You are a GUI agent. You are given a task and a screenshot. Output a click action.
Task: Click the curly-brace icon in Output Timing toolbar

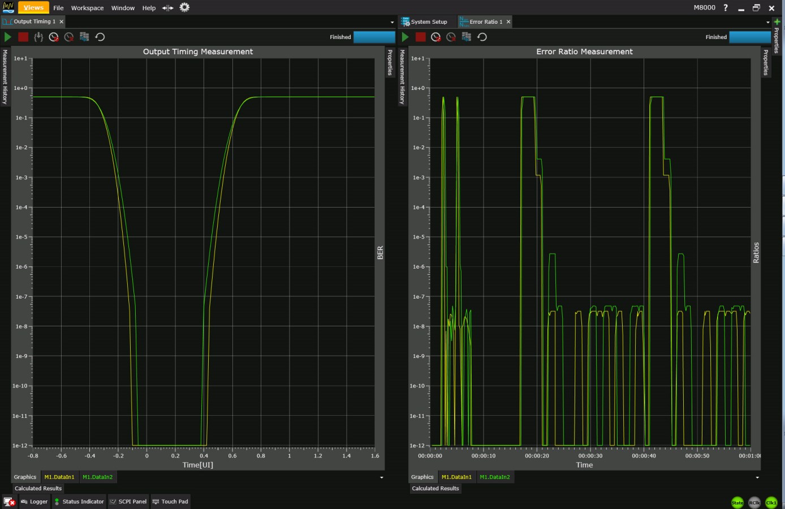(x=38, y=37)
